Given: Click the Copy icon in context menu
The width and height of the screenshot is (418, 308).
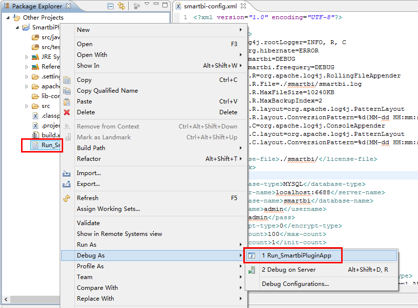Looking at the screenshot, I should [x=67, y=80].
